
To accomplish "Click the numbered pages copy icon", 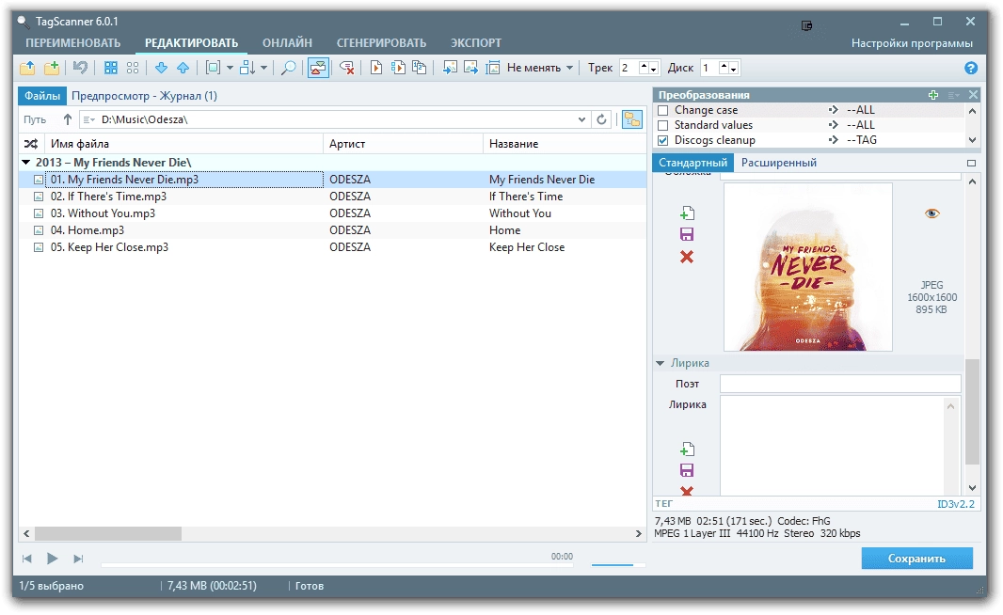I will tap(420, 68).
